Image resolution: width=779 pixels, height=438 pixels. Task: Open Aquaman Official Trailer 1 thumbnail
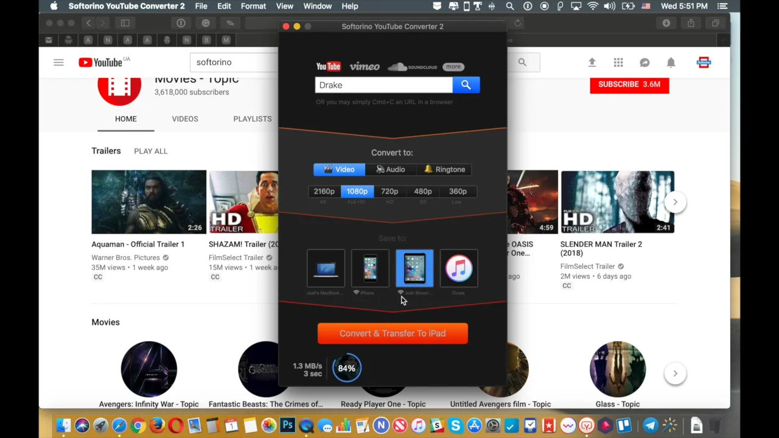[x=148, y=202]
